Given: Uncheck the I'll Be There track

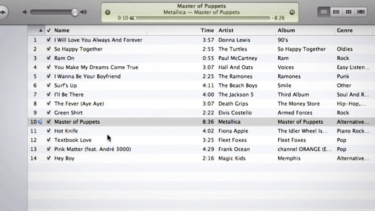Looking at the screenshot, I should [49, 94].
